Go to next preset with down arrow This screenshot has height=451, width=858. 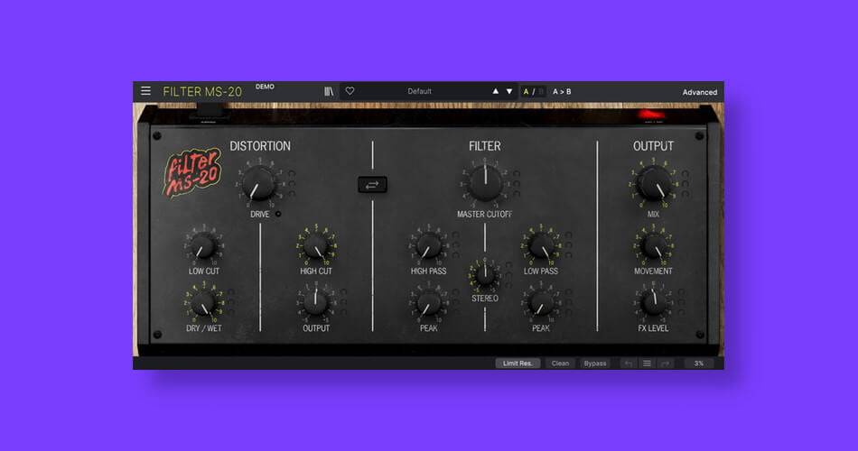tap(509, 91)
